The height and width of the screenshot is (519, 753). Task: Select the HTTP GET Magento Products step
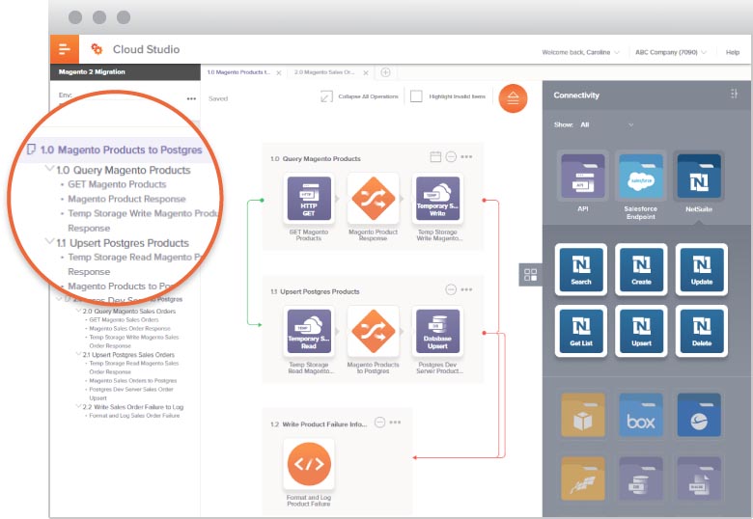pyautogui.click(x=309, y=198)
